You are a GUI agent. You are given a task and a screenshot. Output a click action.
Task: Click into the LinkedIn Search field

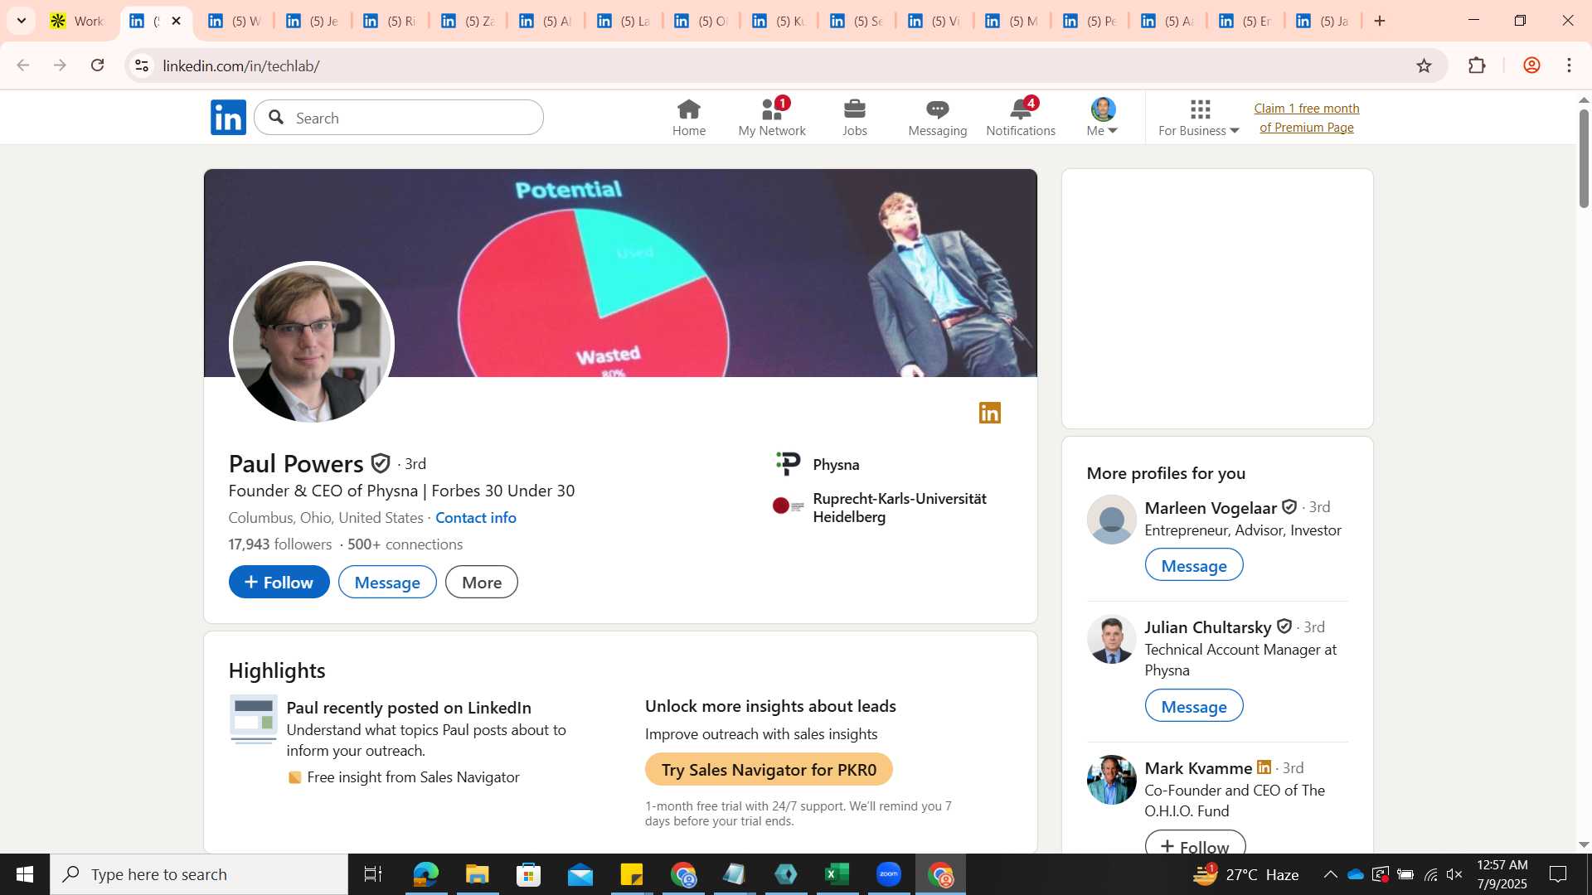399,118
